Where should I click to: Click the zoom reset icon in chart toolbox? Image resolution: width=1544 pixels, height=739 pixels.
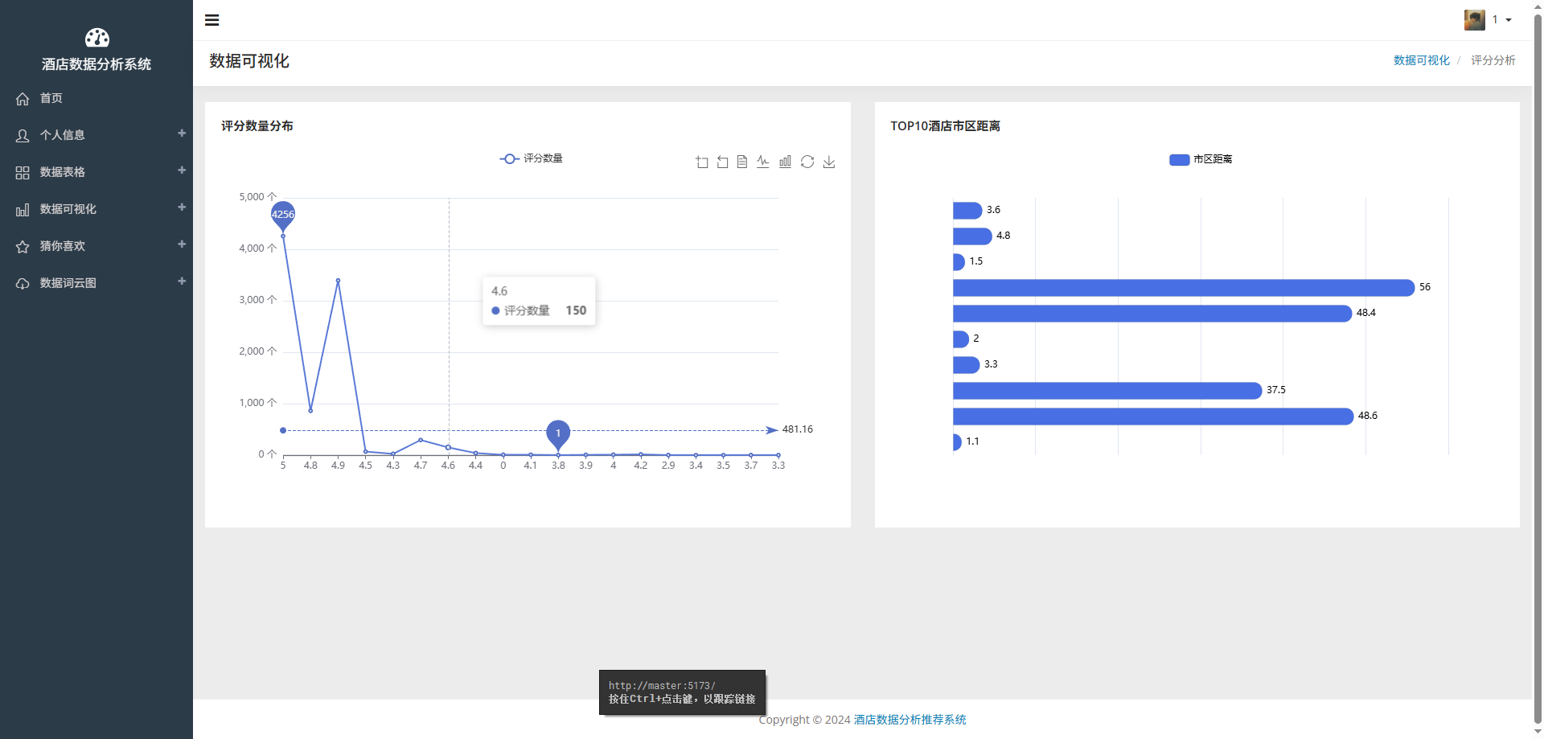coord(722,162)
